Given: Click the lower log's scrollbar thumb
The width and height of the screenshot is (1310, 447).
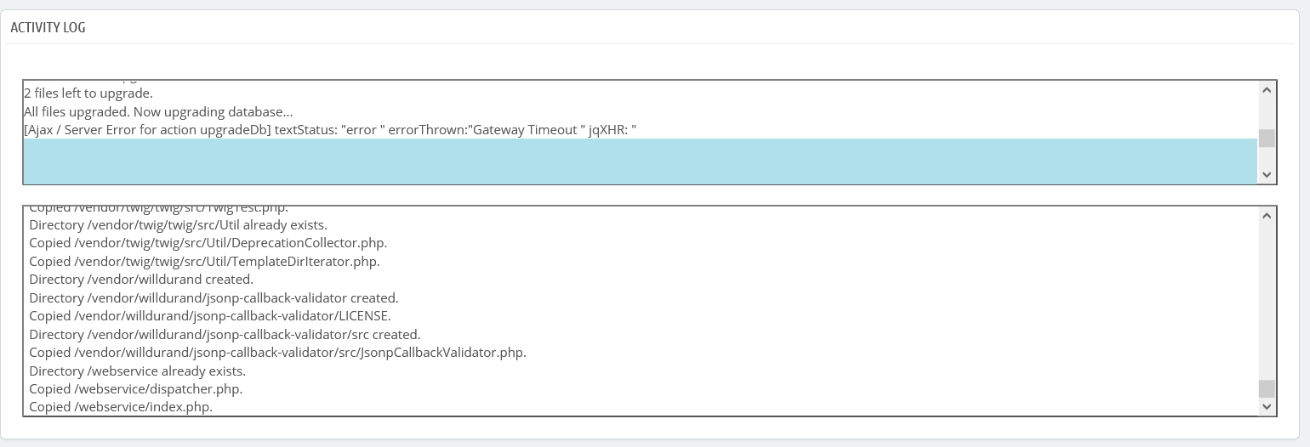Looking at the screenshot, I should pyautogui.click(x=1267, y=388).
